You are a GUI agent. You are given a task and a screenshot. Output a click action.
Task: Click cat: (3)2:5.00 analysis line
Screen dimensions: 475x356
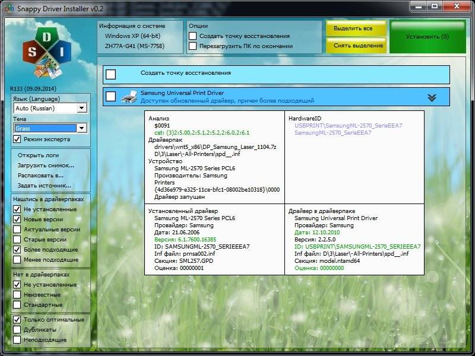pyautogui.click(x=202, y=132)
